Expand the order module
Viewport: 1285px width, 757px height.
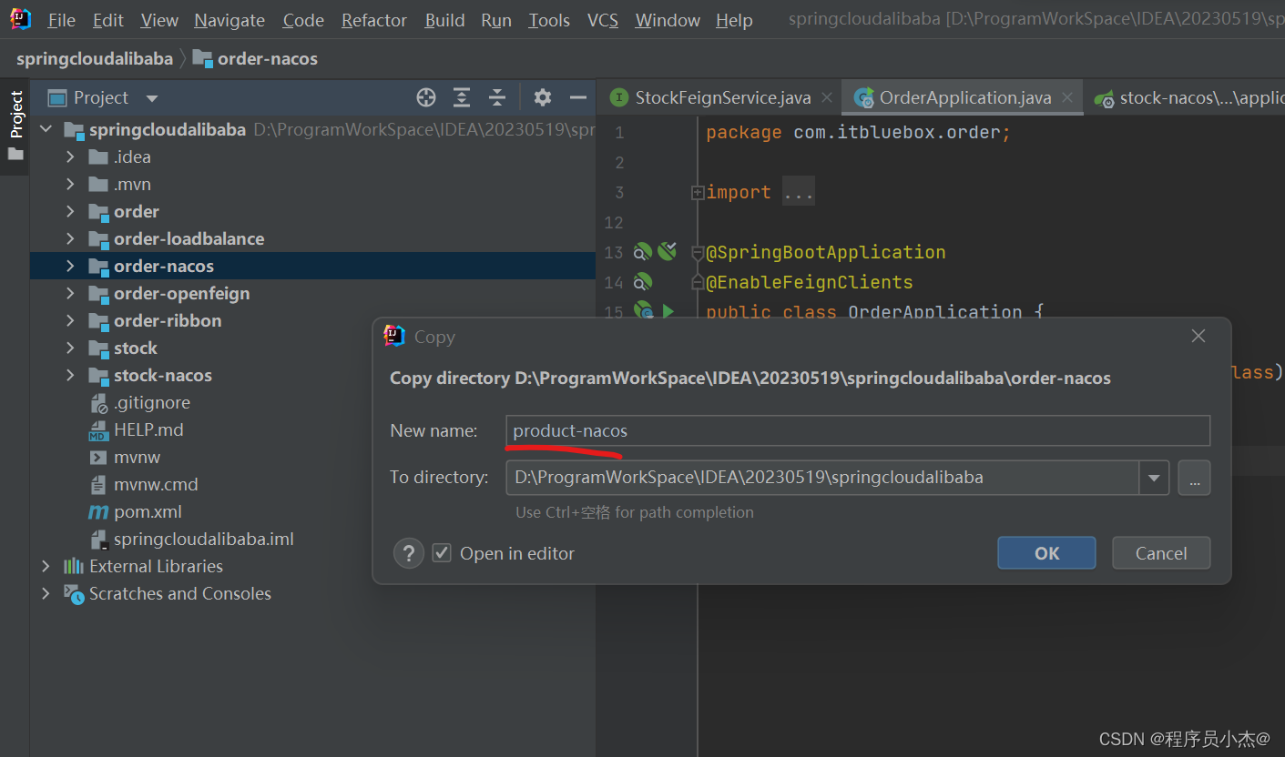point(70,211)
